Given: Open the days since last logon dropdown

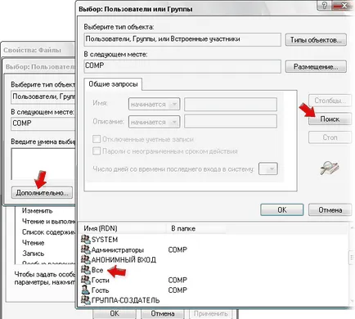Looking at the screenshot, I should 268,168.
